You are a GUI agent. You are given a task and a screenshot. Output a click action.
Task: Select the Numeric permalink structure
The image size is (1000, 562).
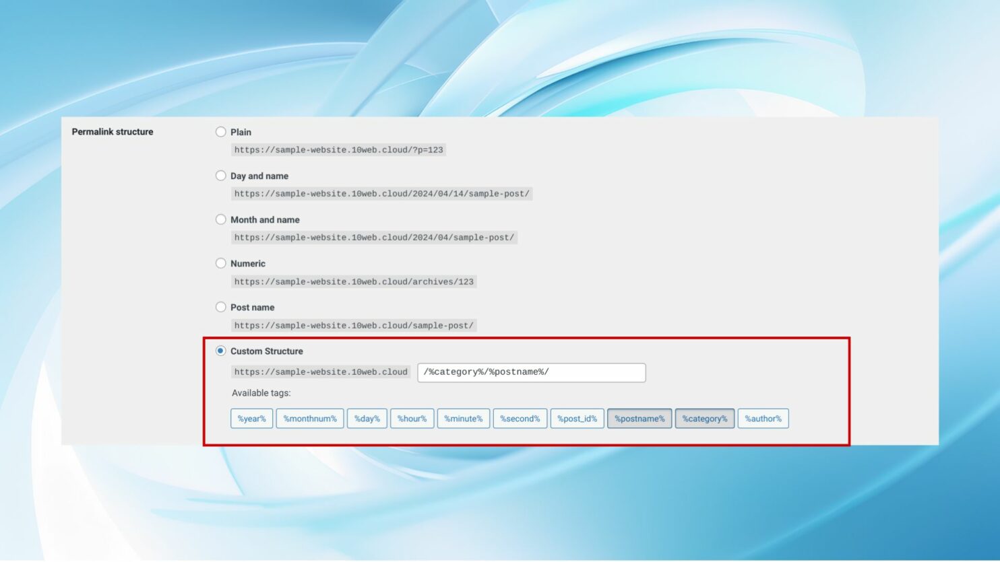pyautogui.click(x=220, y=263)
